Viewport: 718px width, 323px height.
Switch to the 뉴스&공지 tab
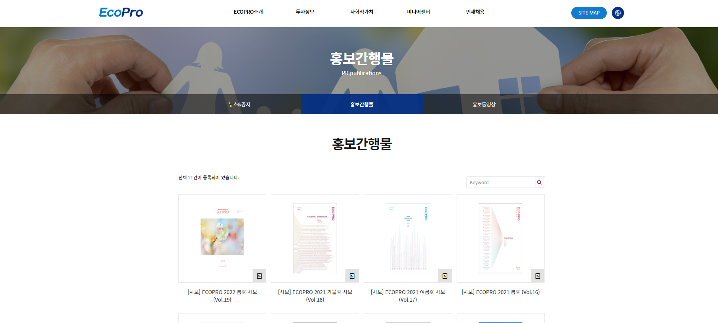(240, 104)
